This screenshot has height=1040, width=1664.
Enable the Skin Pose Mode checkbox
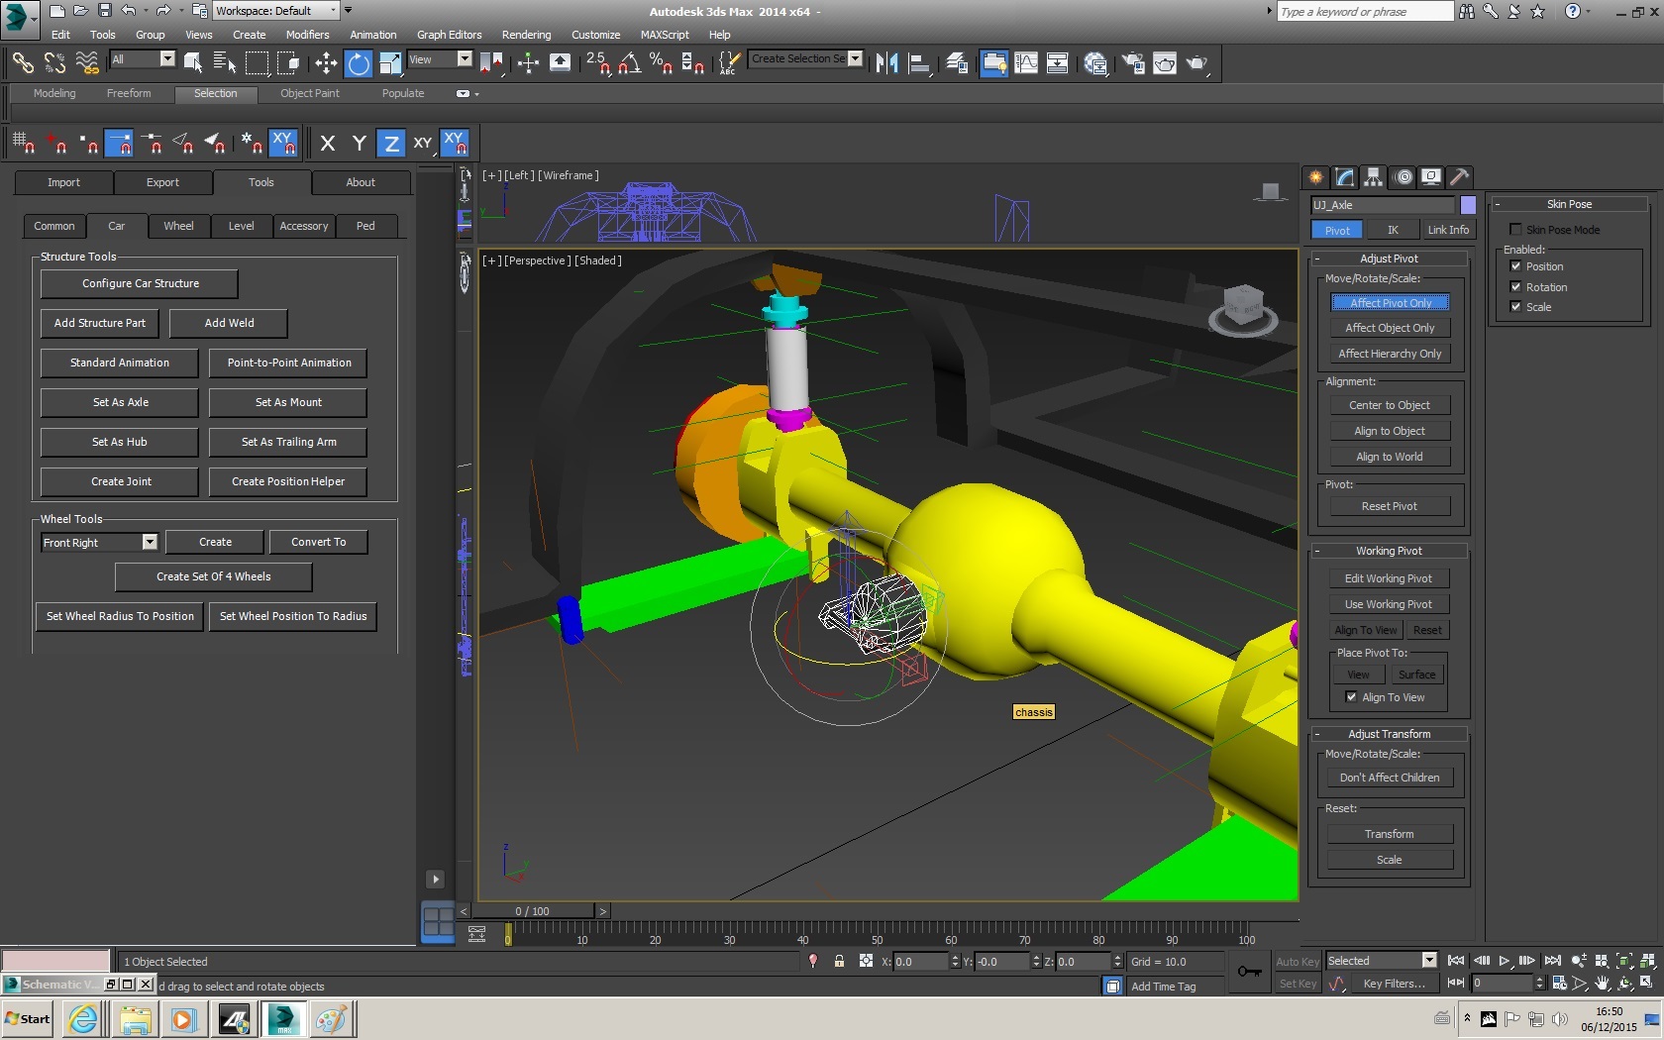[1515, 230]
